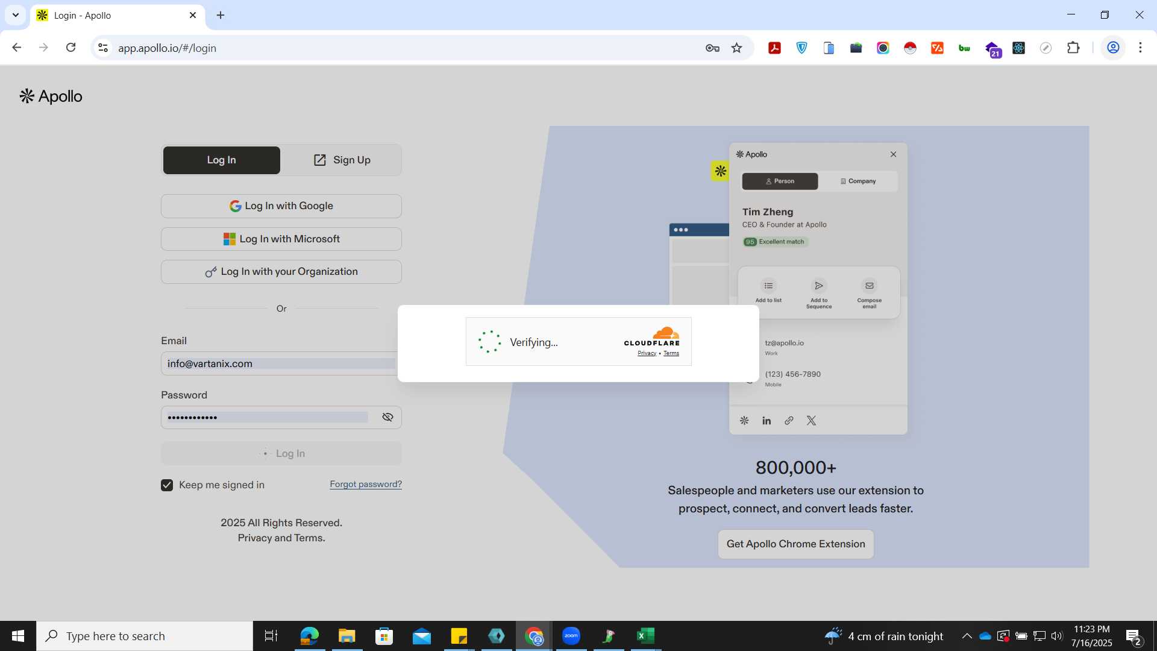Open the Extensions puzzle menu

click(x=1073, y=48)
